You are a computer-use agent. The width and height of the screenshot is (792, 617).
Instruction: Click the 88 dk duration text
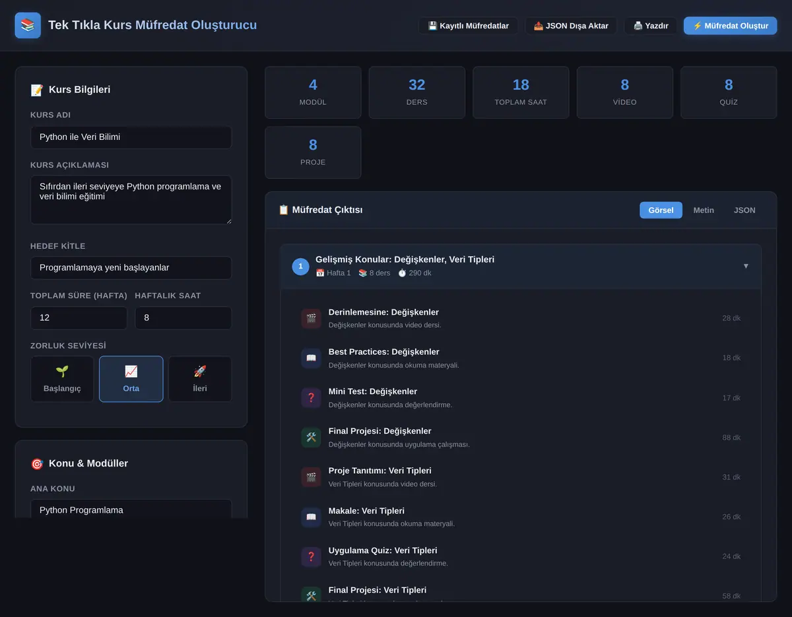click(731, 438)
